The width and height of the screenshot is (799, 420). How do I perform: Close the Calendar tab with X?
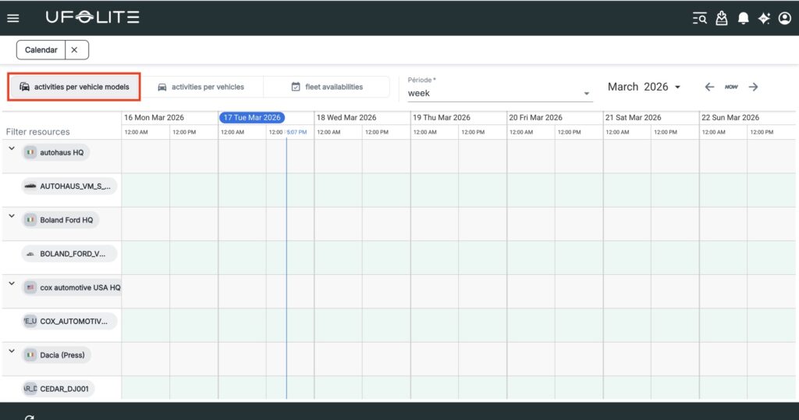coord(75,50)
